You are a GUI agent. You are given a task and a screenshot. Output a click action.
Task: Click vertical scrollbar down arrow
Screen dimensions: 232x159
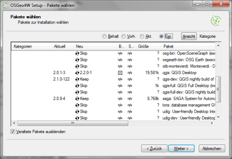click(x=218, y=117)
